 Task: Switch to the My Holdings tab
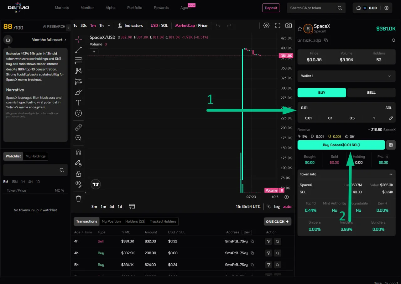pos(35,156)
